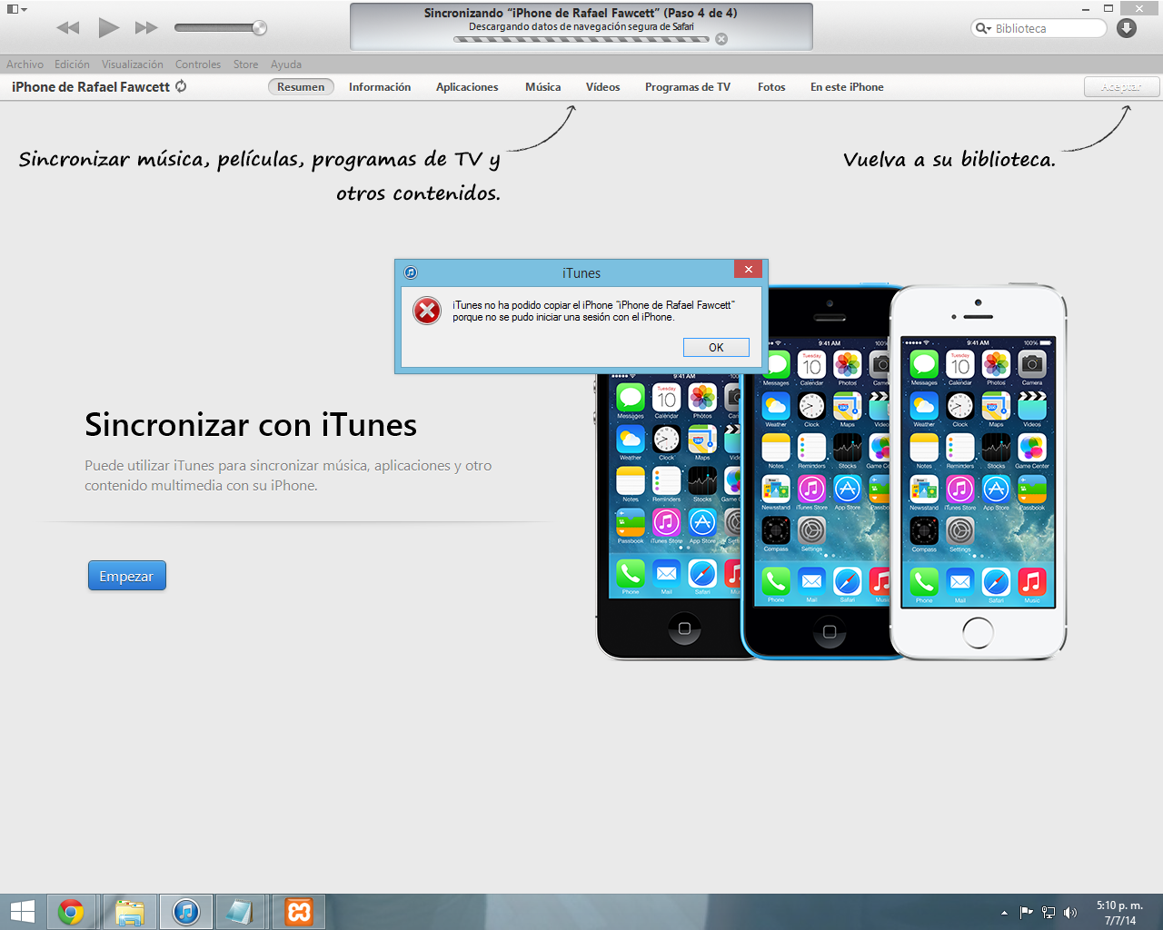The height and width of the screenshot is (930, 1163).
Task: Switch to the Programas de TV tab
Action: coord(688,87)
